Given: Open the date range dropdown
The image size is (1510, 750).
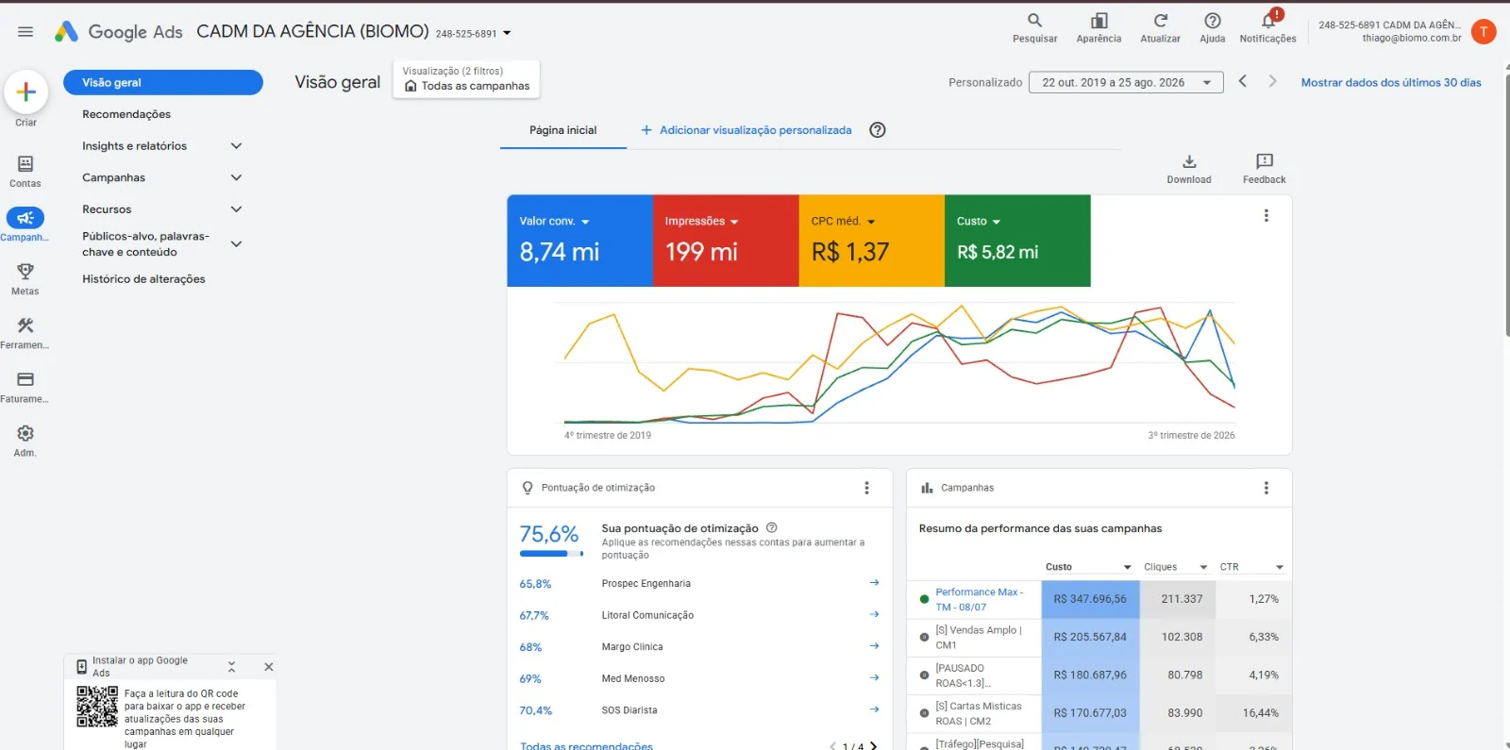Looking at the screenshot, I should pos(1126,82).
